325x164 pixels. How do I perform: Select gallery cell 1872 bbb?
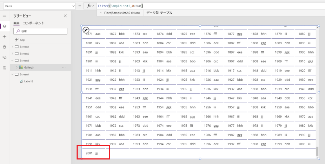point(117,34)
